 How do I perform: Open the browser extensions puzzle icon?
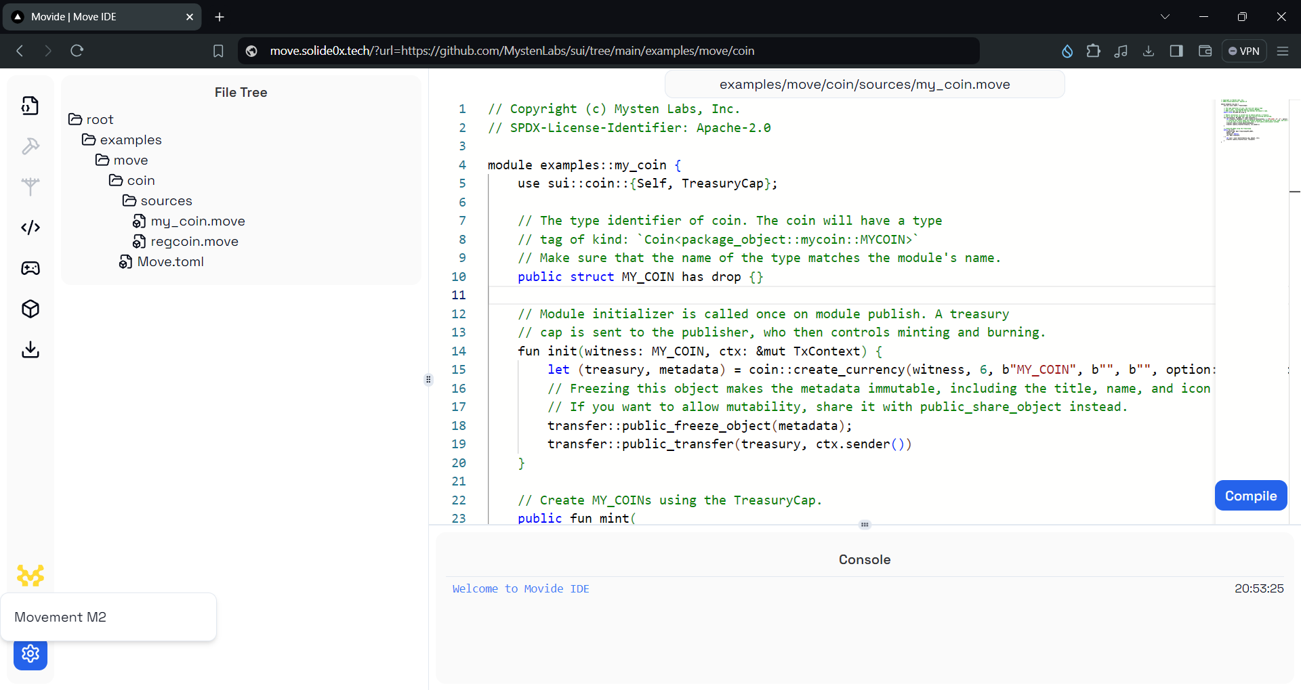pyautogui.click(x=1094, y=51)
